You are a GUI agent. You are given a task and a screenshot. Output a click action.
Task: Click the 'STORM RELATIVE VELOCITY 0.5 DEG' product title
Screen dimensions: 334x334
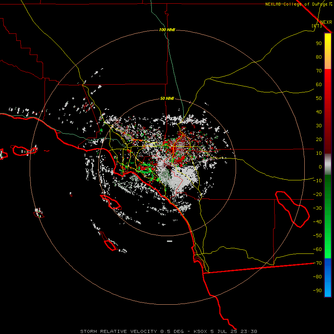(132, 331)
